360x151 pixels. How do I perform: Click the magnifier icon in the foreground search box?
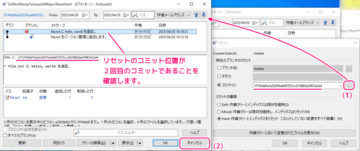135,15
